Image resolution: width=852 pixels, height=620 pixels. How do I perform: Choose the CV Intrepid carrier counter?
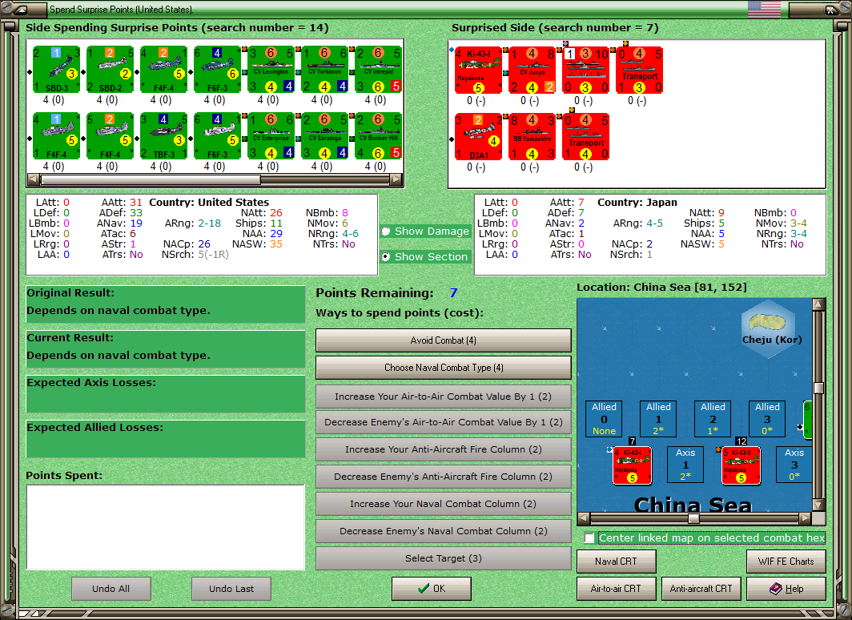379,70
